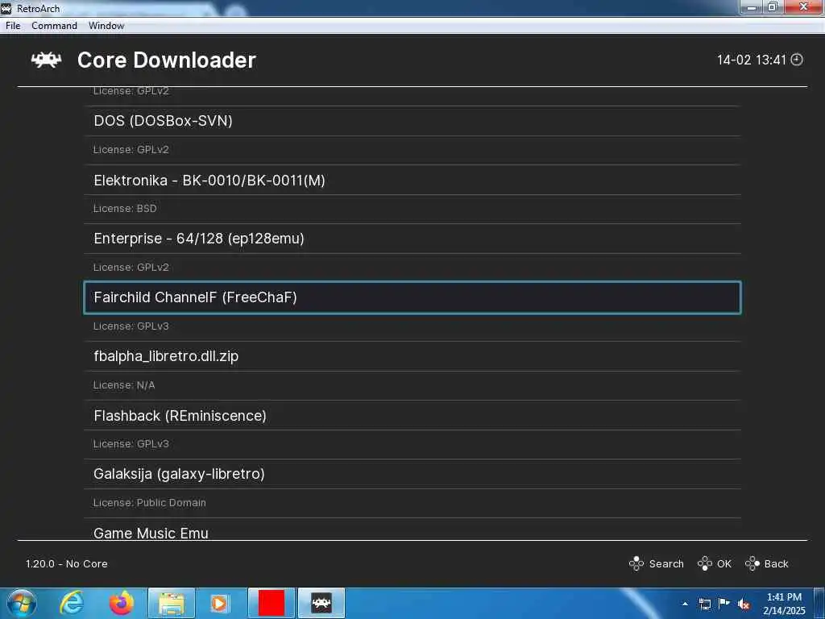The height and width of the screenshot is (619, 825).
Task: Click the Search label in footer
Action: [x=666, y=563]
